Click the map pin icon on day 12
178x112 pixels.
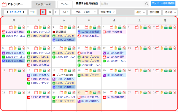(124, 48)
